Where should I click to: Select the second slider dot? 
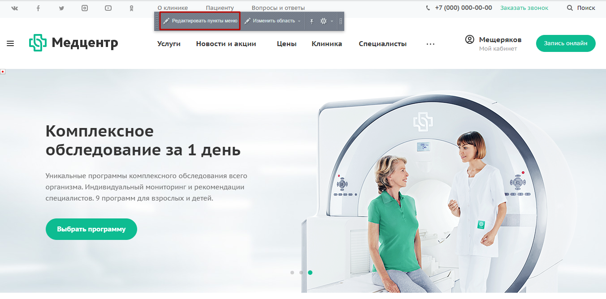coord(301,272)
